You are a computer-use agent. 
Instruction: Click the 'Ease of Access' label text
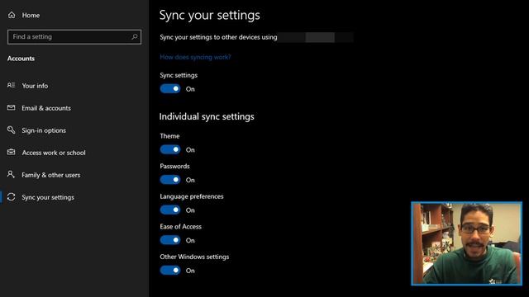[180, 227]
